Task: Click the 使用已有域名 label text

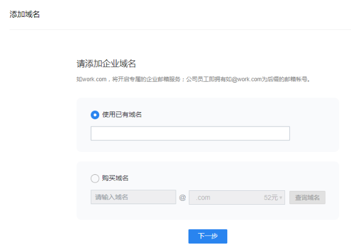Action: [122, 115]
